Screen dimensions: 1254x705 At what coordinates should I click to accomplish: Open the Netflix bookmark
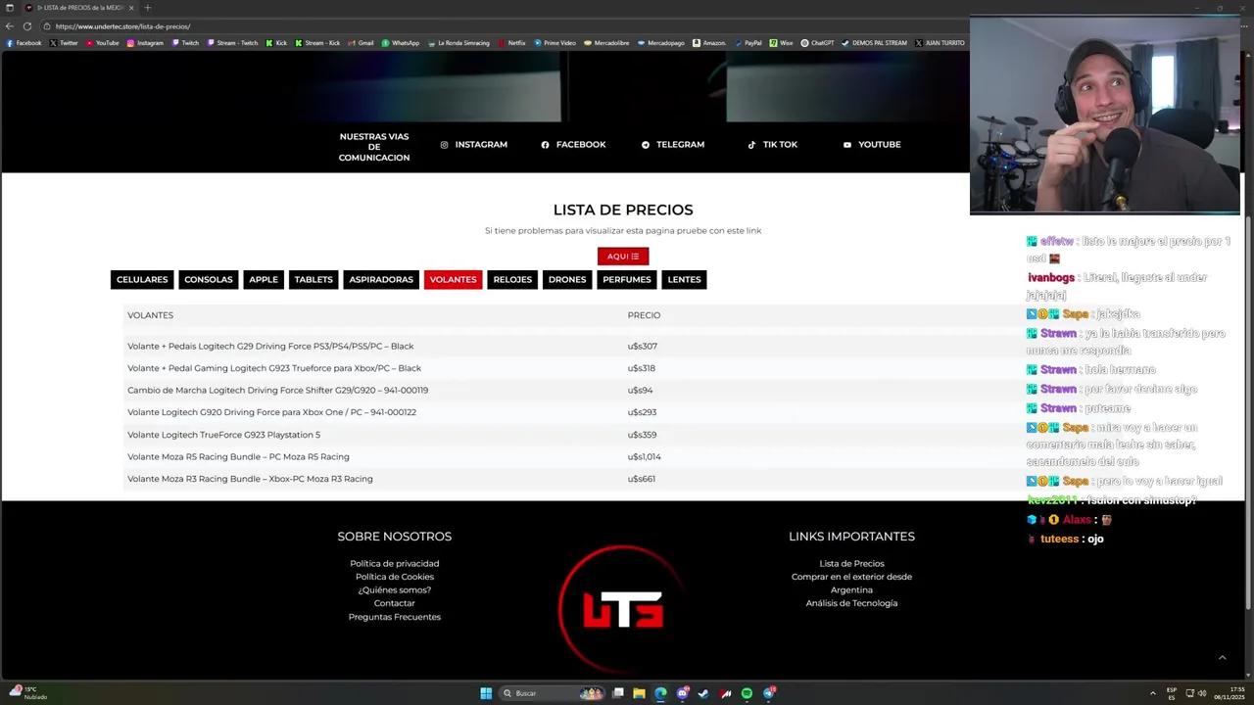point(511,43)
